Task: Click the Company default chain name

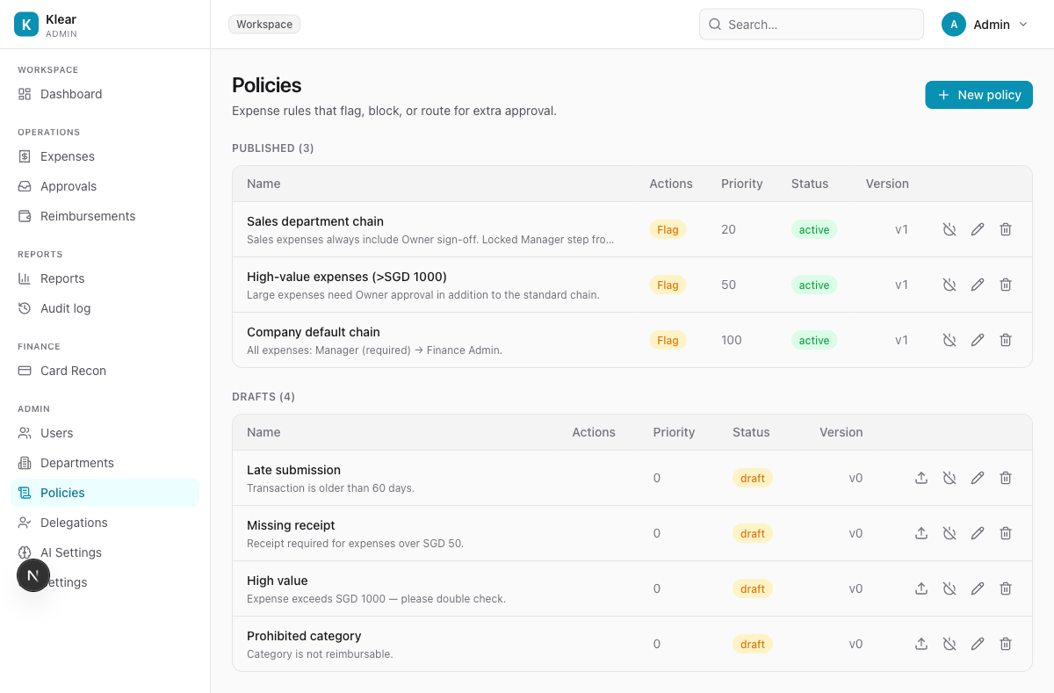Action: click(x=314, y=332)
